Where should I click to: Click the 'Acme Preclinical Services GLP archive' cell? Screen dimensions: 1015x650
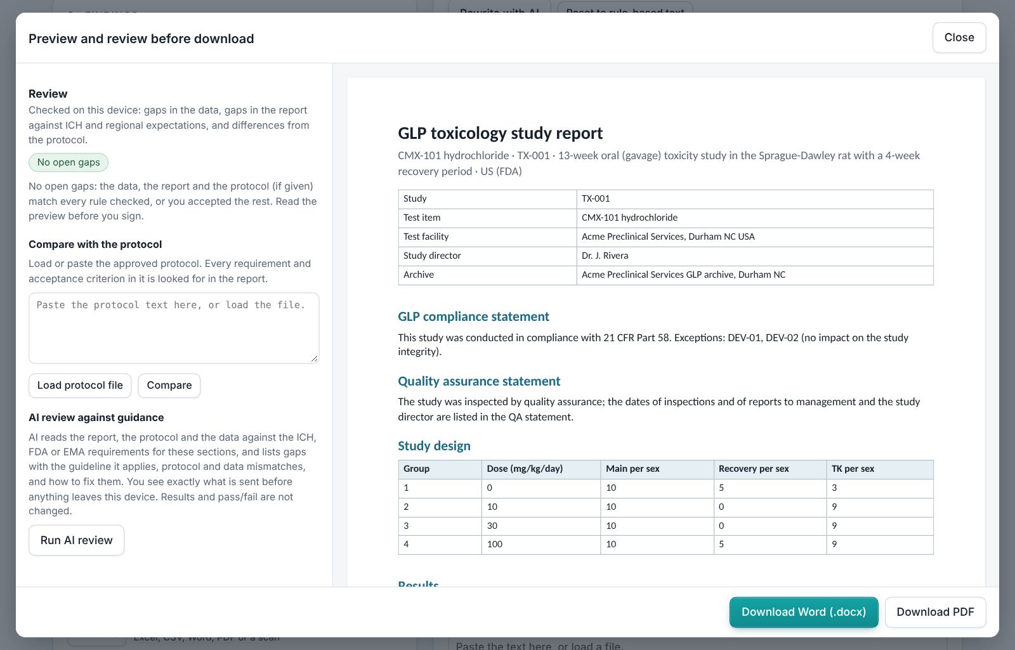tap(755, 275)
